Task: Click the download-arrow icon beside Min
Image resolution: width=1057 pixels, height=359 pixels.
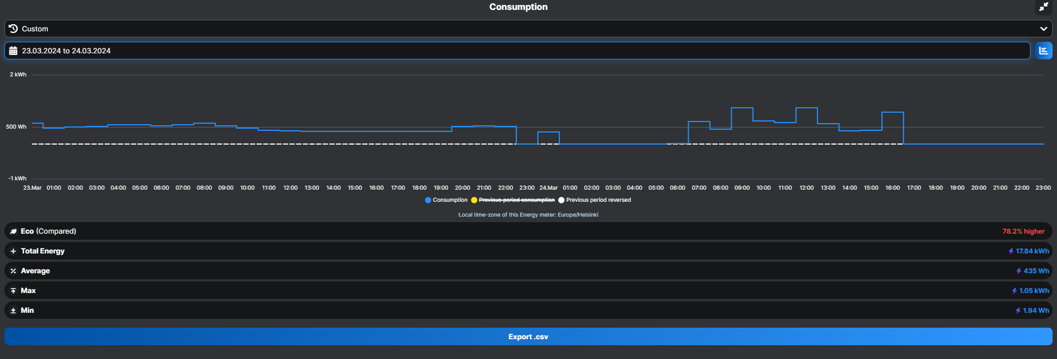Action: tap(13, 311)
